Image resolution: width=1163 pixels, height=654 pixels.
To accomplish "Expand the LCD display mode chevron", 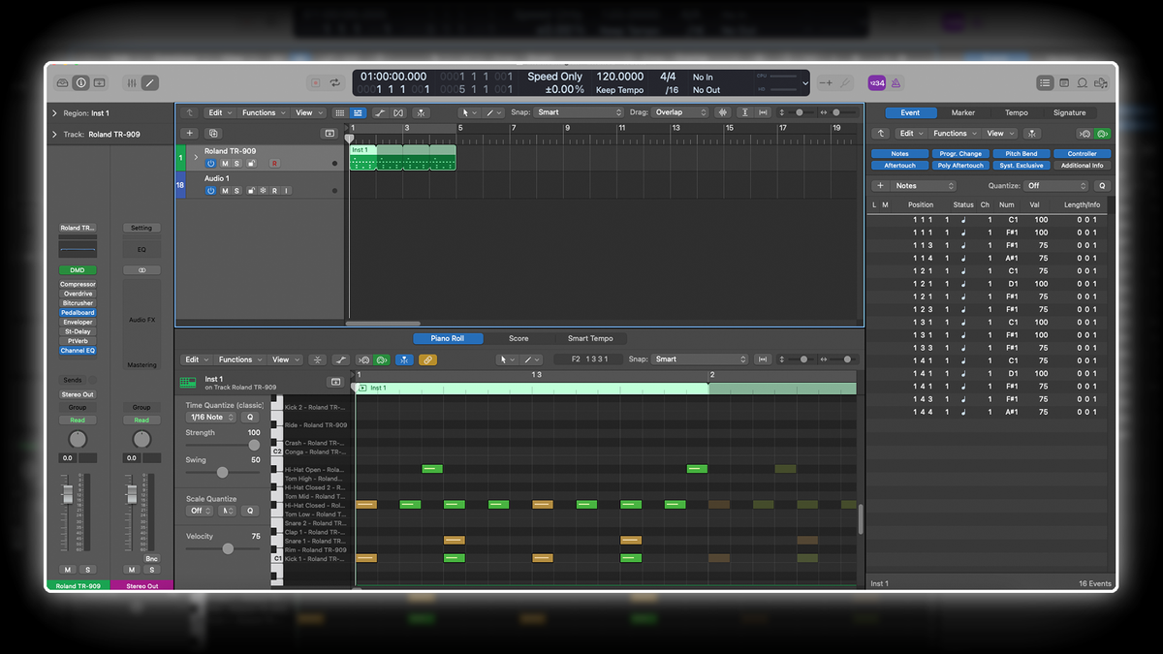I will [x=805, y=83].
